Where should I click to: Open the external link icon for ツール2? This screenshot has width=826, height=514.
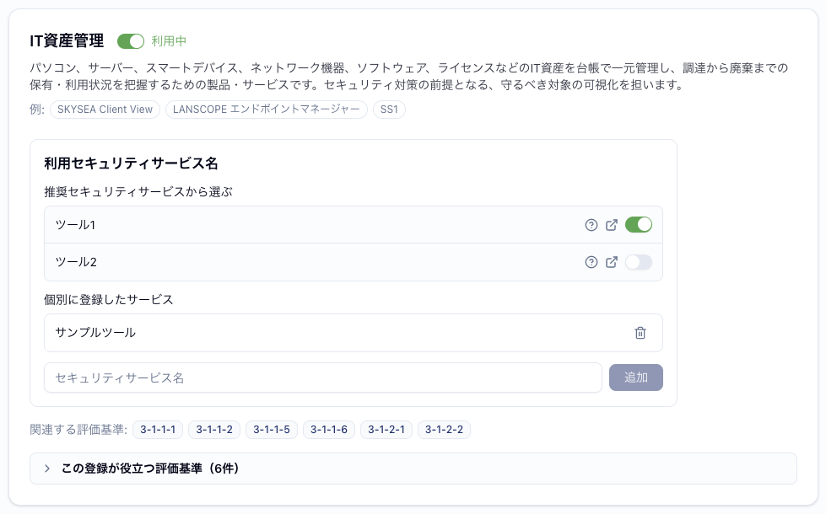[x=612, y=262]
